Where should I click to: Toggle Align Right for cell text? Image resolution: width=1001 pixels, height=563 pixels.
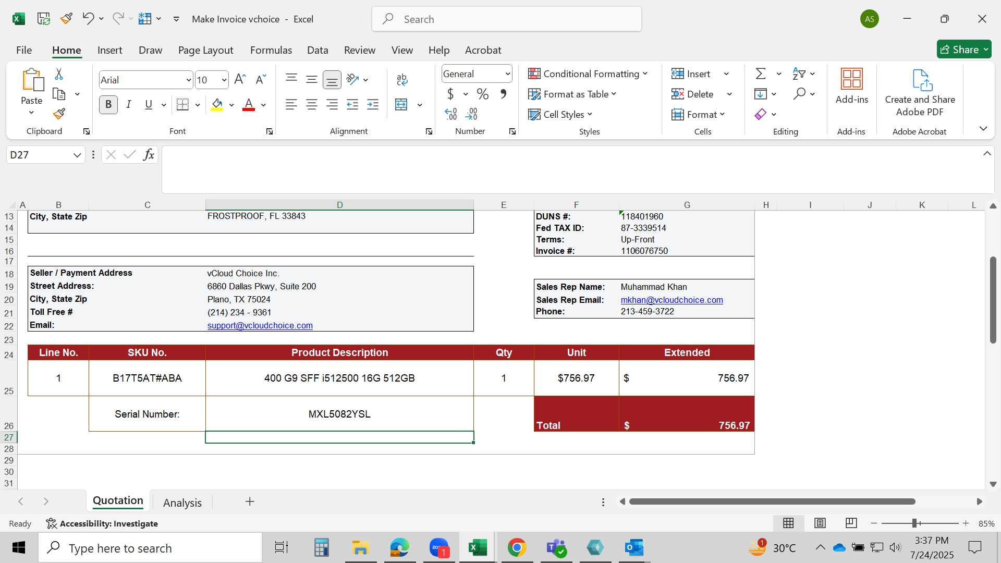pos(332,105)
